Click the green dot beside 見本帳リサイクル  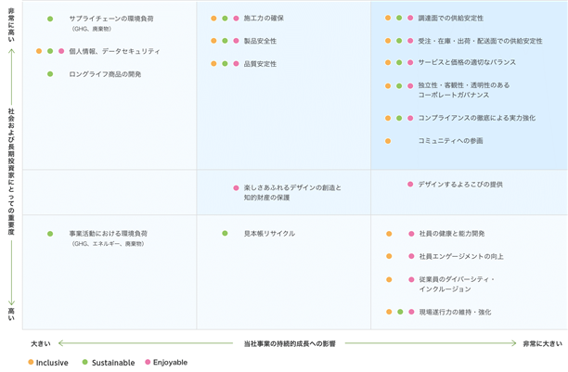225,233
